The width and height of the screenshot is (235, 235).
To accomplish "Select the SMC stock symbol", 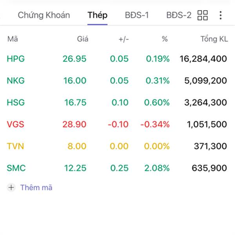I will pyautogui.click(x=16, y=168).
